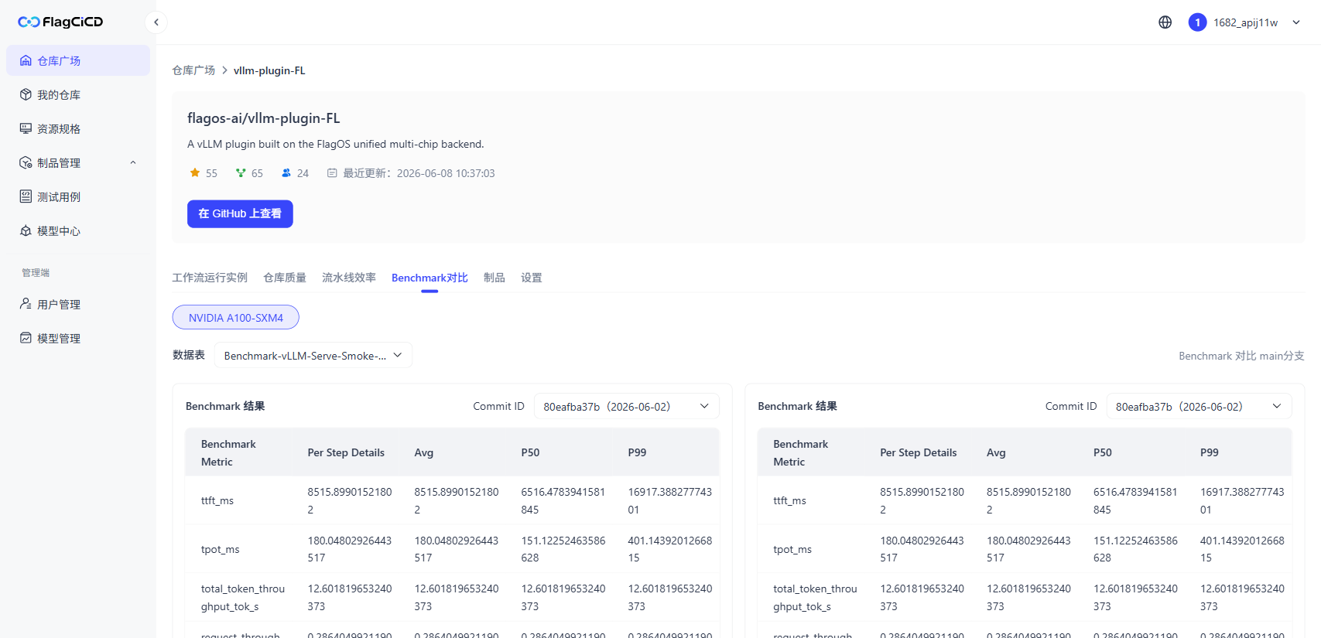Click the fork count icon
This screenshot has width=1321, height=638.
click(x=241, y=173)
